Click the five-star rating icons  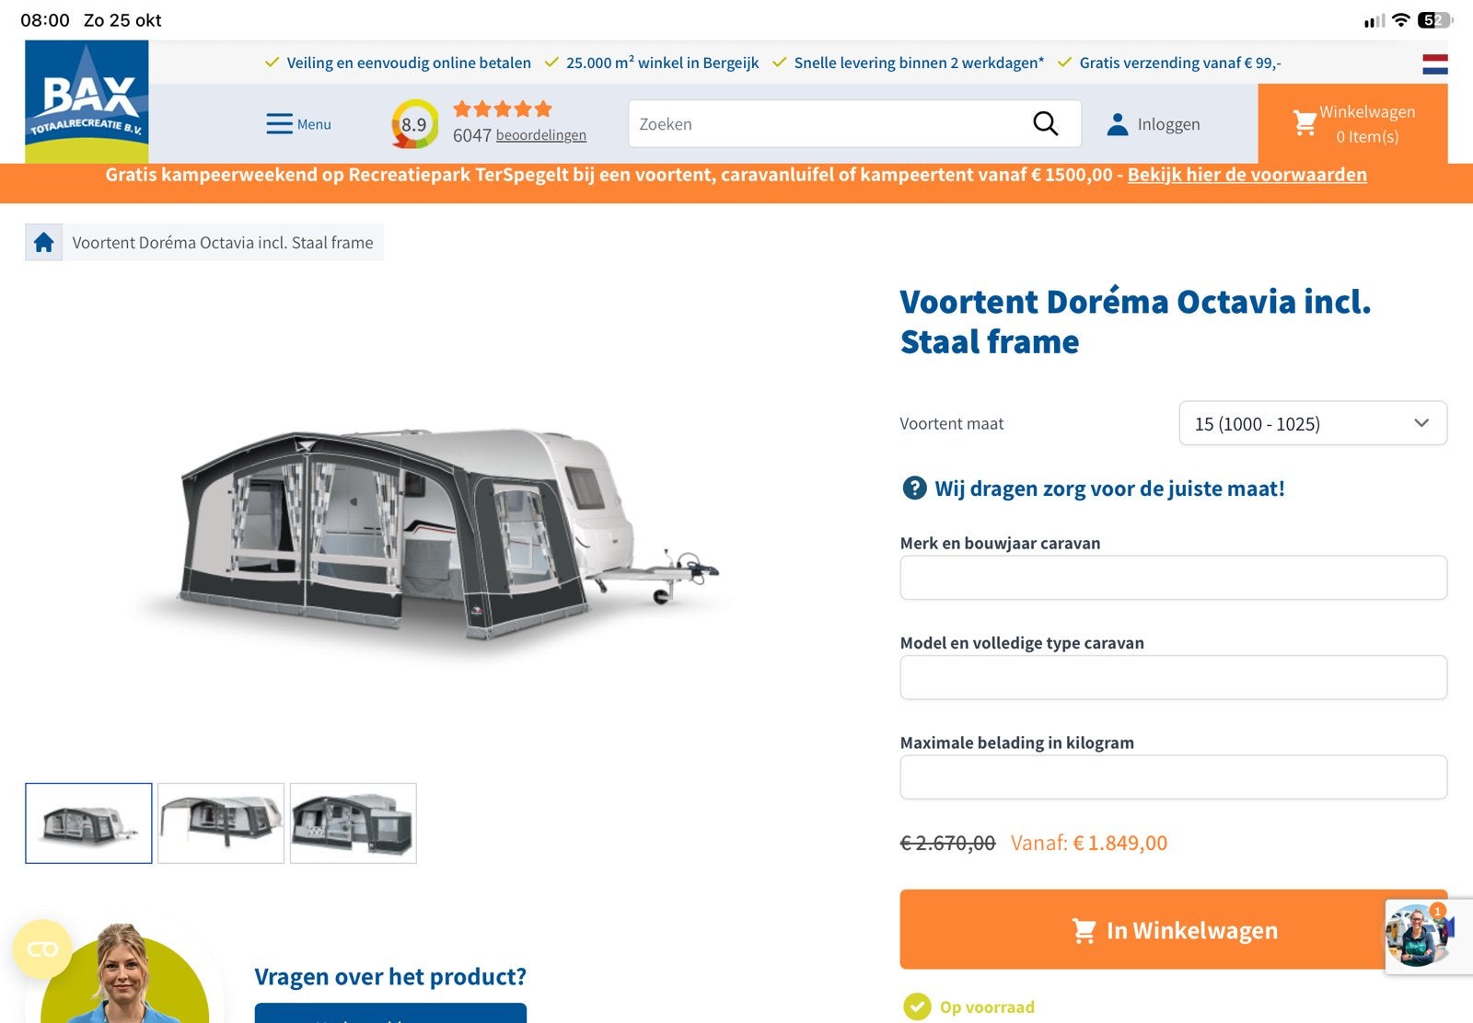[503, 109]
